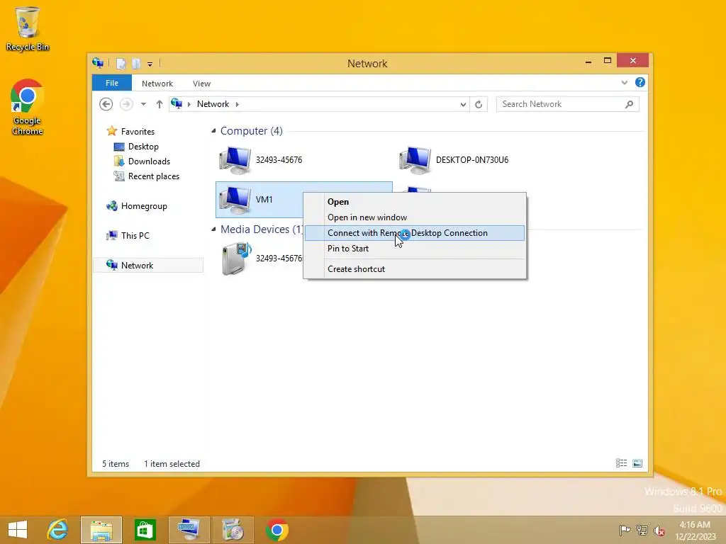The height and width of the screenshot is (544, 726).
Task: Open Customize Quick Access Toolbar dropdown
Action: pyautogui.click(x=150, y=64)
